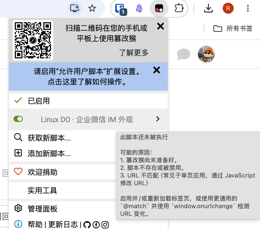Click the blue info circle icon

click(x=18, y=224)
